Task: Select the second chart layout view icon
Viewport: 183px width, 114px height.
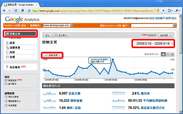Action: coord(168,54)
